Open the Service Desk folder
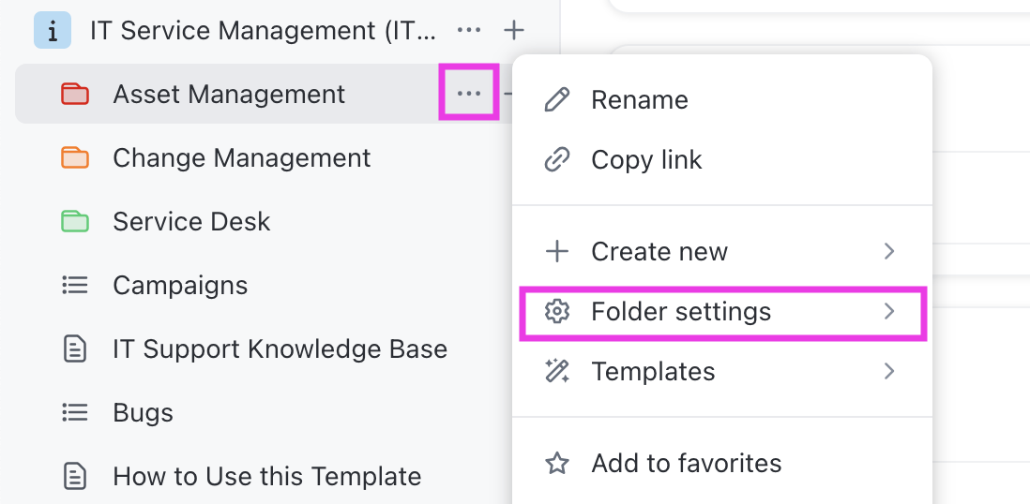This screenshot has width=1030, height=504. click(191, 221)
